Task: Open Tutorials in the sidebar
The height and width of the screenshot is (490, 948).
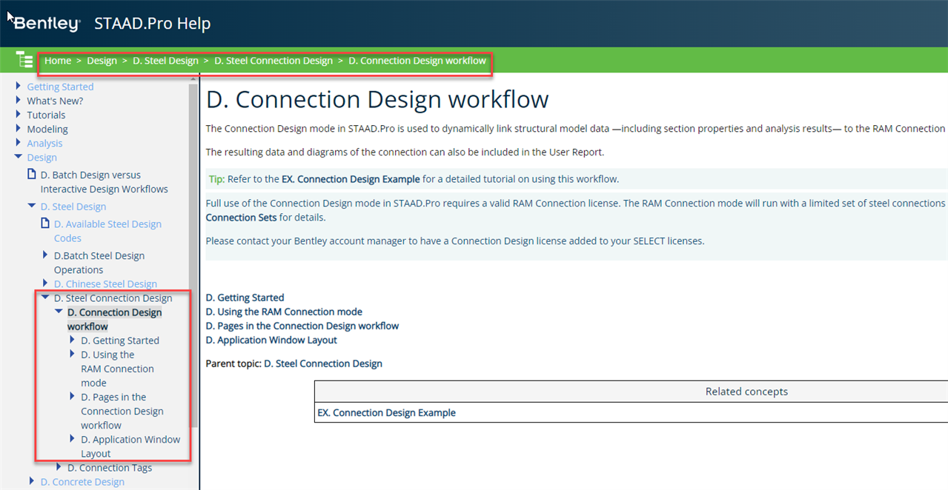Action: [46, 115]
